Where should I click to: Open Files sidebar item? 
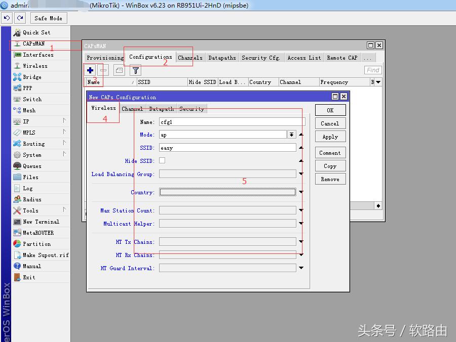41,177
